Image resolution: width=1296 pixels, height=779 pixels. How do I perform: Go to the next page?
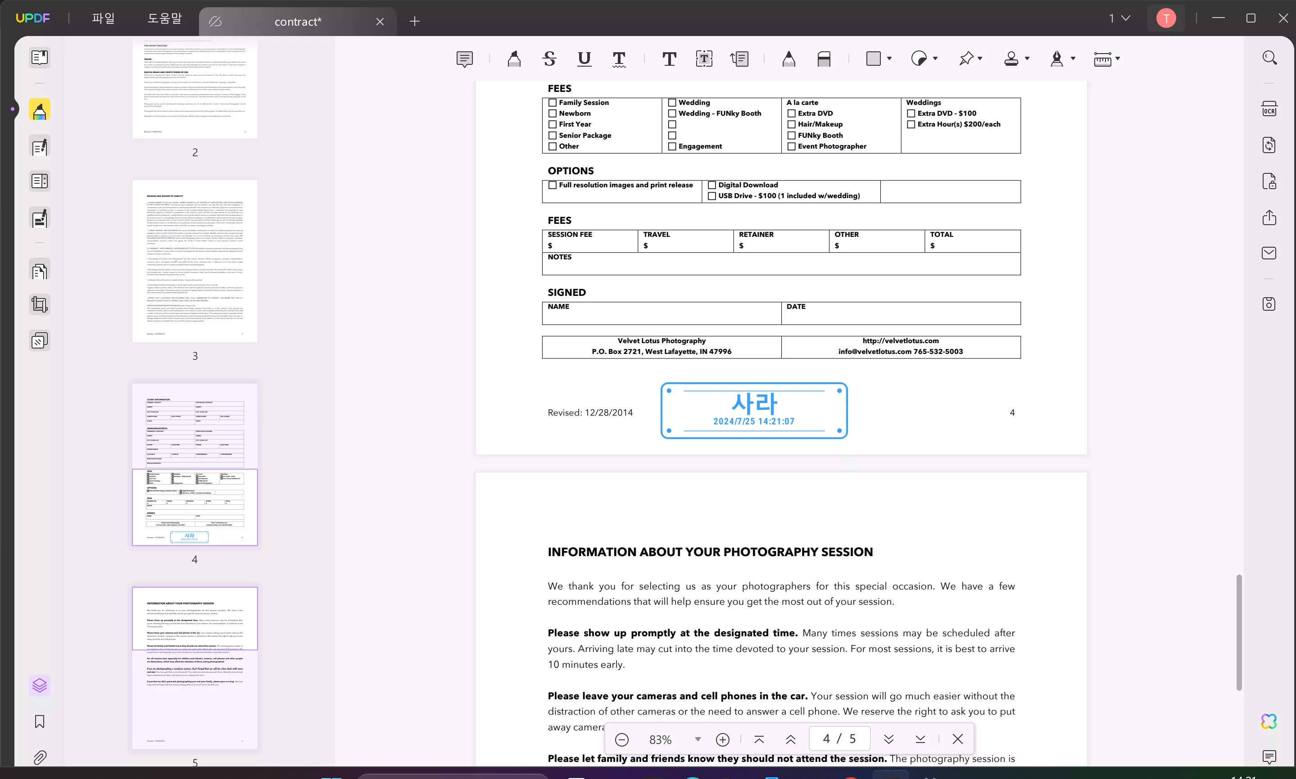point(888,739)
